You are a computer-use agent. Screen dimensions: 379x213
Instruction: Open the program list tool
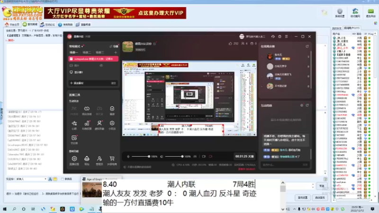pyautogui.click(x=74, y=140)
